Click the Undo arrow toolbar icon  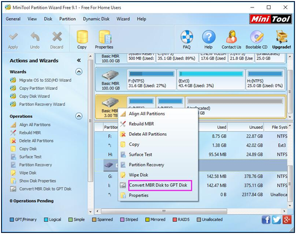[35, 37]
